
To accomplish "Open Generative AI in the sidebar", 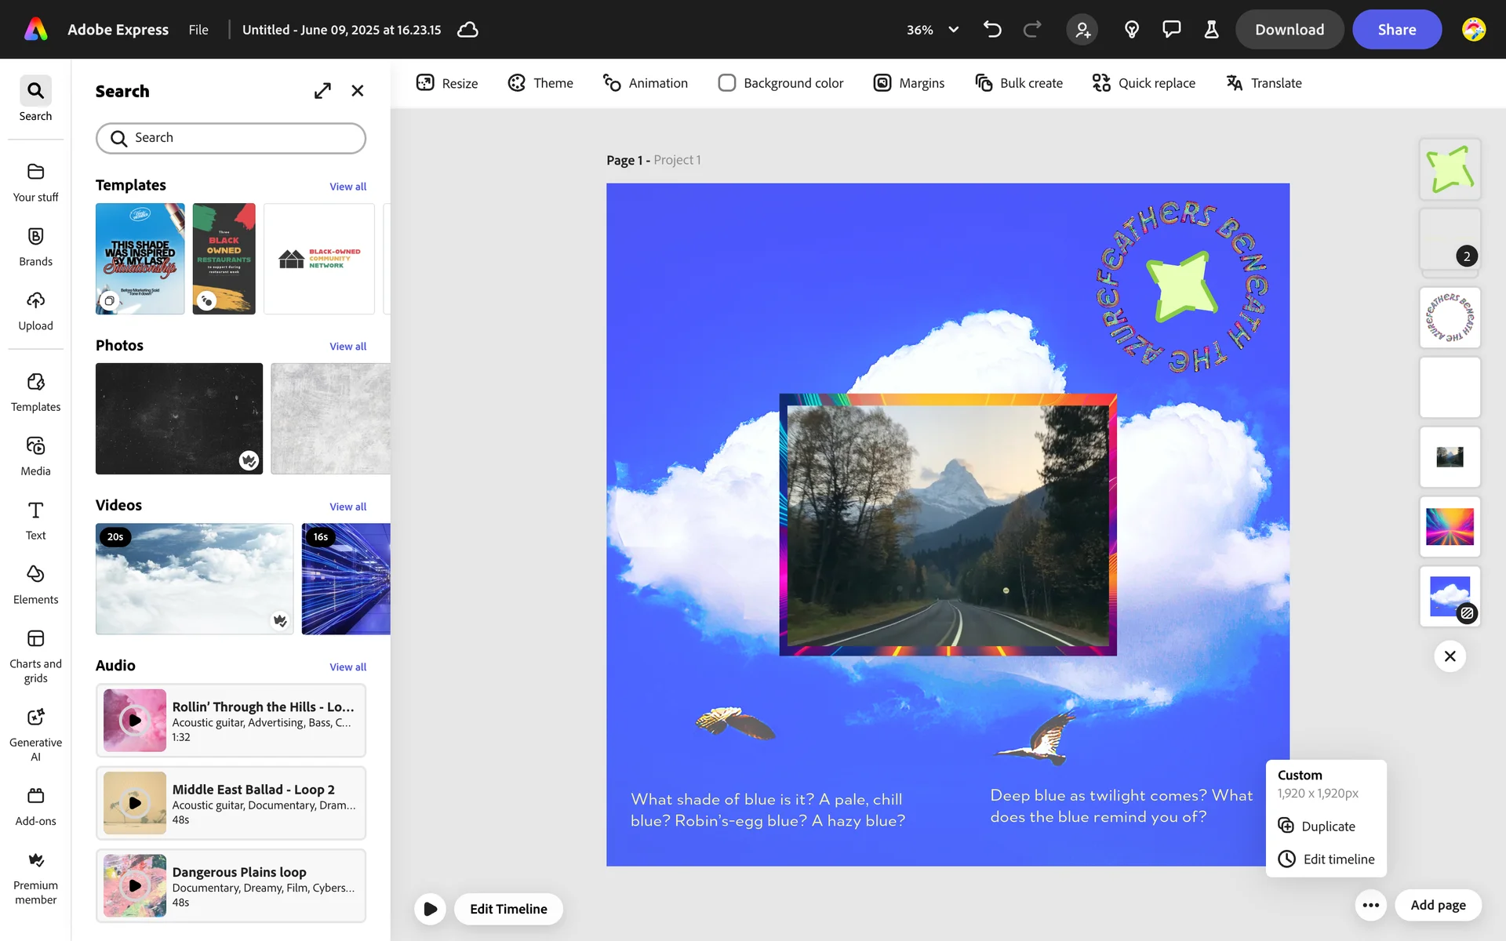I will point(35,734).
